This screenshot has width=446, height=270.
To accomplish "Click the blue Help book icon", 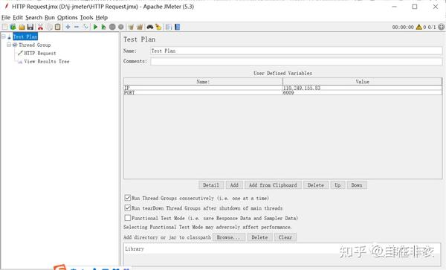I will tap(177, 27).
